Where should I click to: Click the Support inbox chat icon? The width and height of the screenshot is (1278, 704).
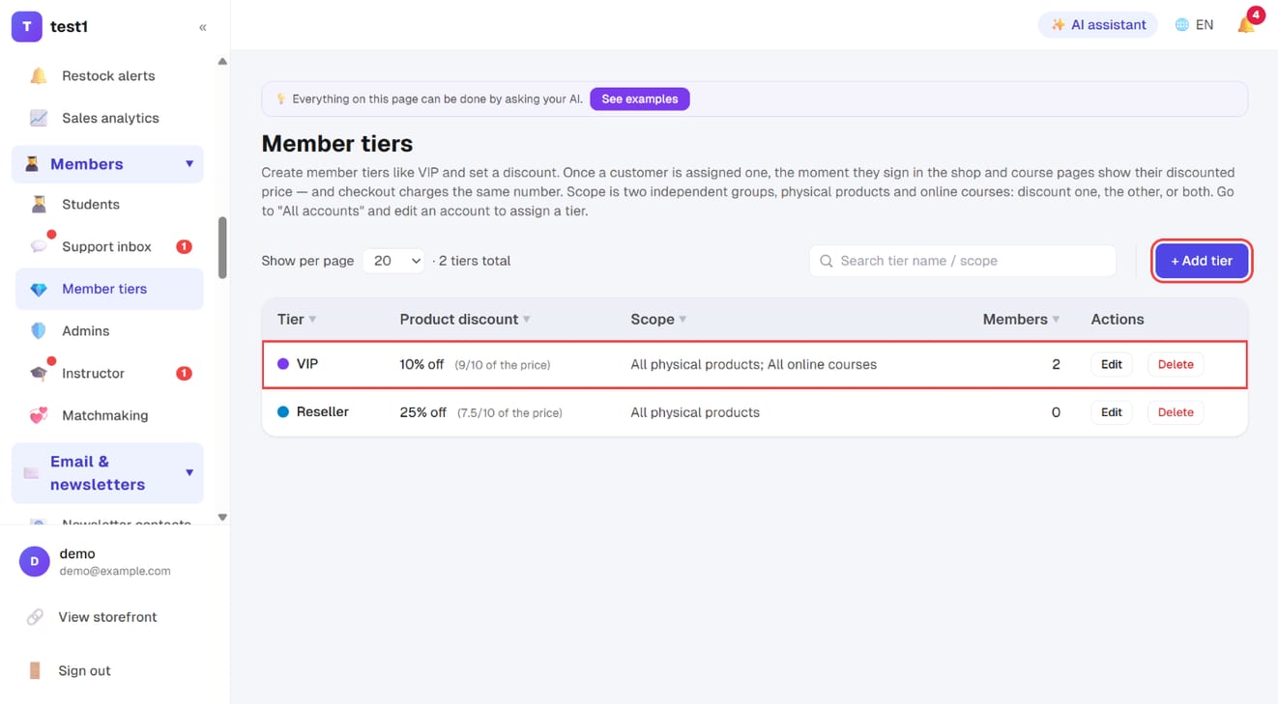tap(39, 246)
